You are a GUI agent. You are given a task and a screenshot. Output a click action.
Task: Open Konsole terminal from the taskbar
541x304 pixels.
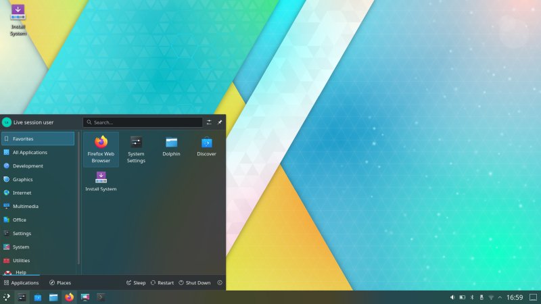tap(101, 297)
